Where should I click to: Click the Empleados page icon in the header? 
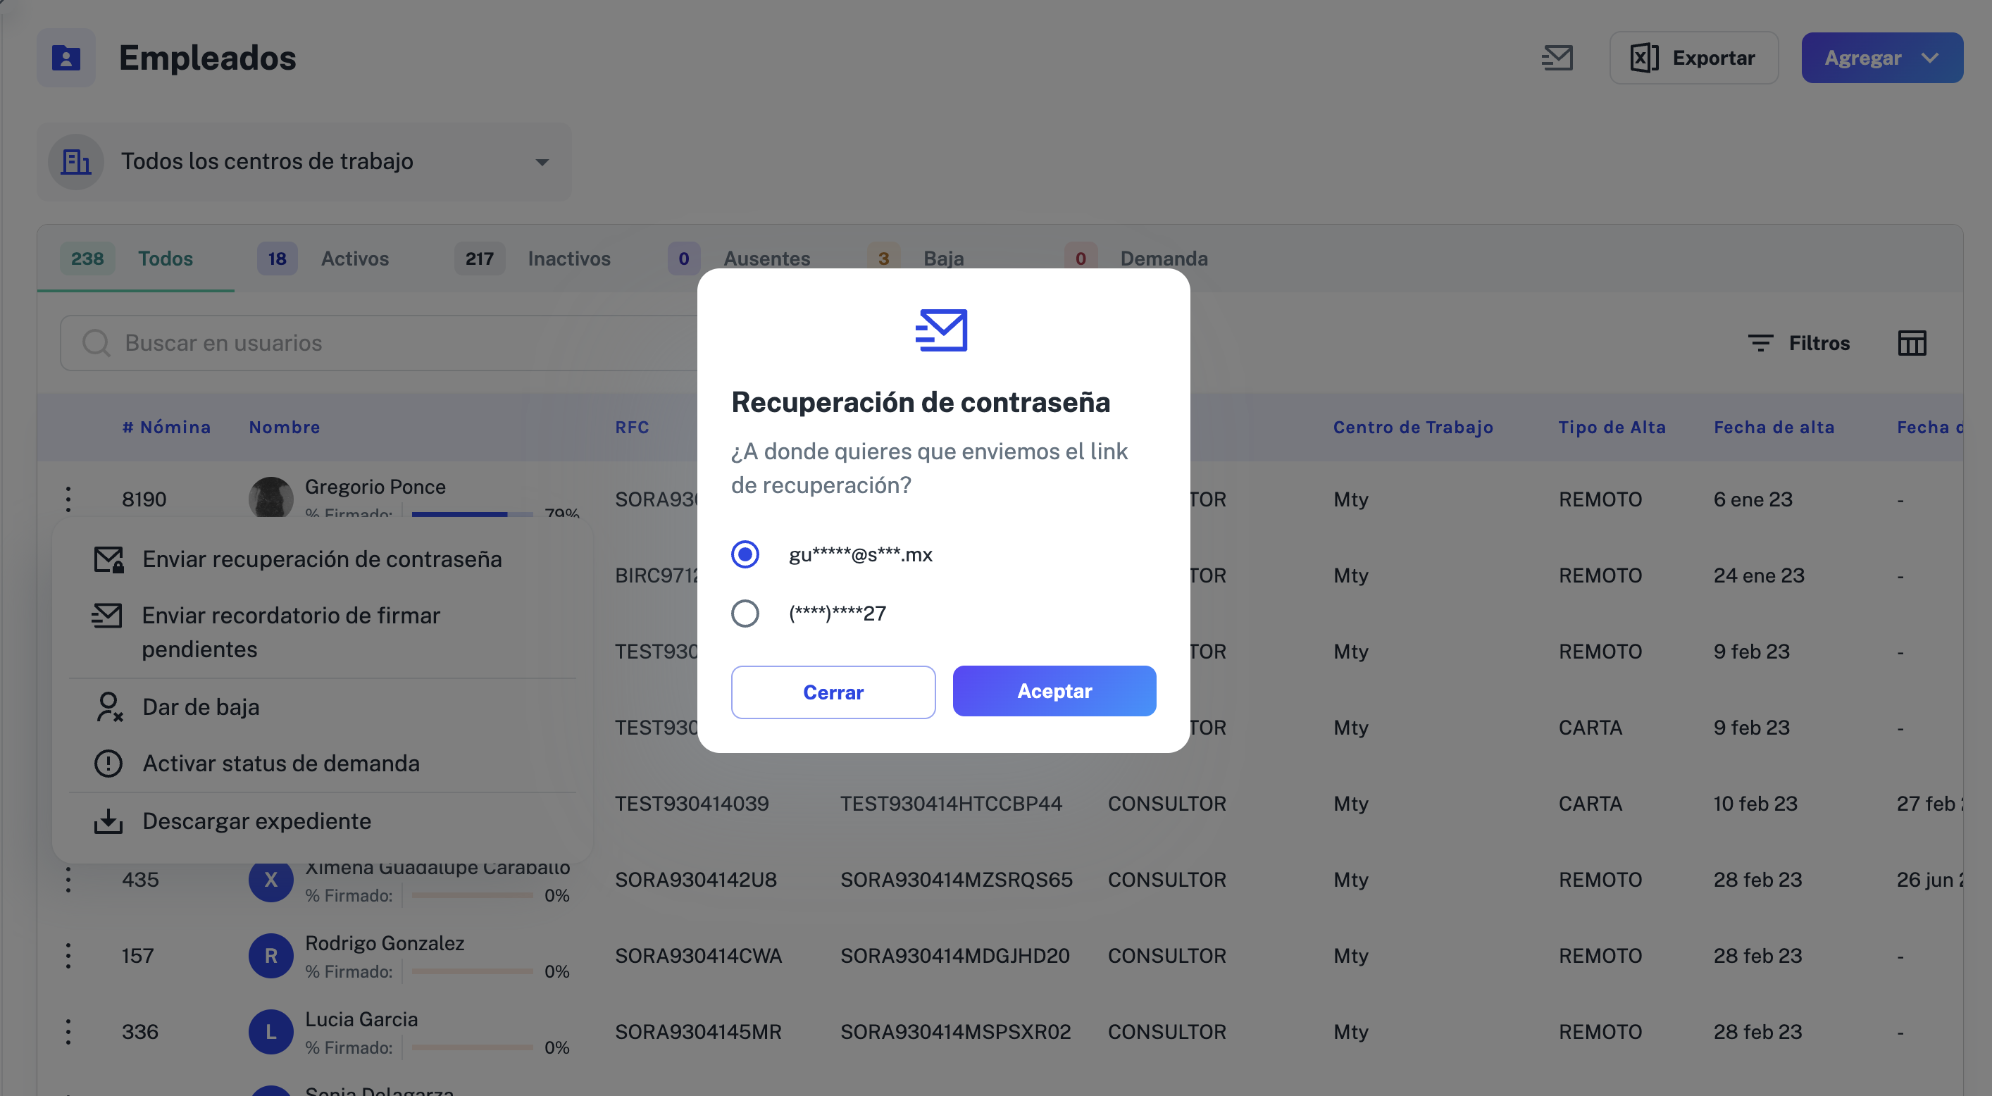66,57
